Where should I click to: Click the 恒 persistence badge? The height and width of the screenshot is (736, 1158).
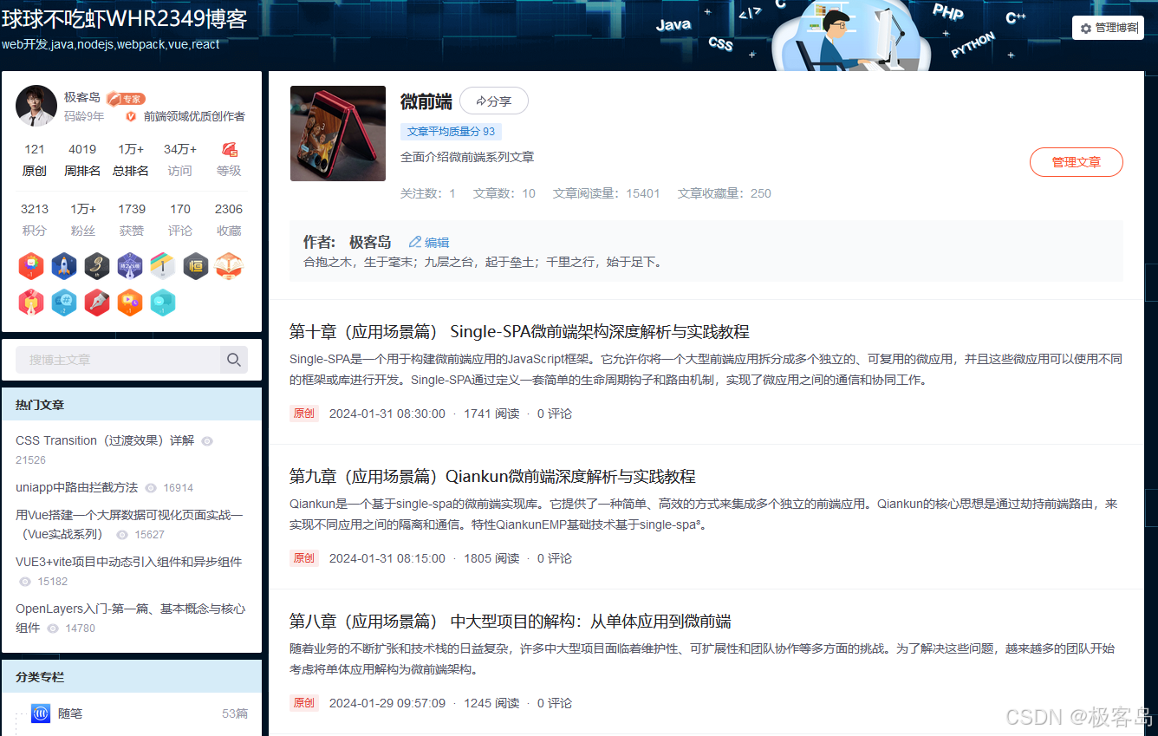[196, 266]
